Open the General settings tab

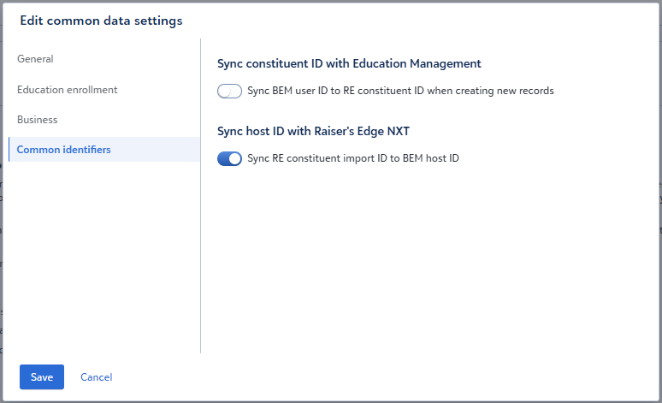pyautogui.click(x=35, y=59)
